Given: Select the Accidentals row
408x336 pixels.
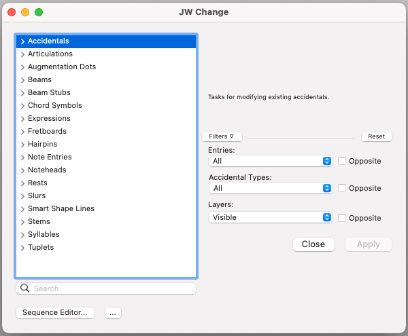Looking at the screenshot, I should point(106,41).
